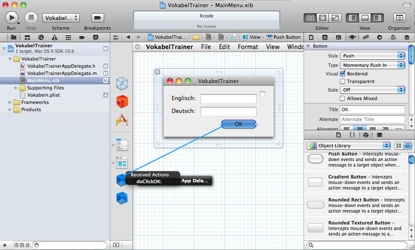Expand the Supporting Files folder
This screenshot has width=415, height=250.
[x=16, y=88]
